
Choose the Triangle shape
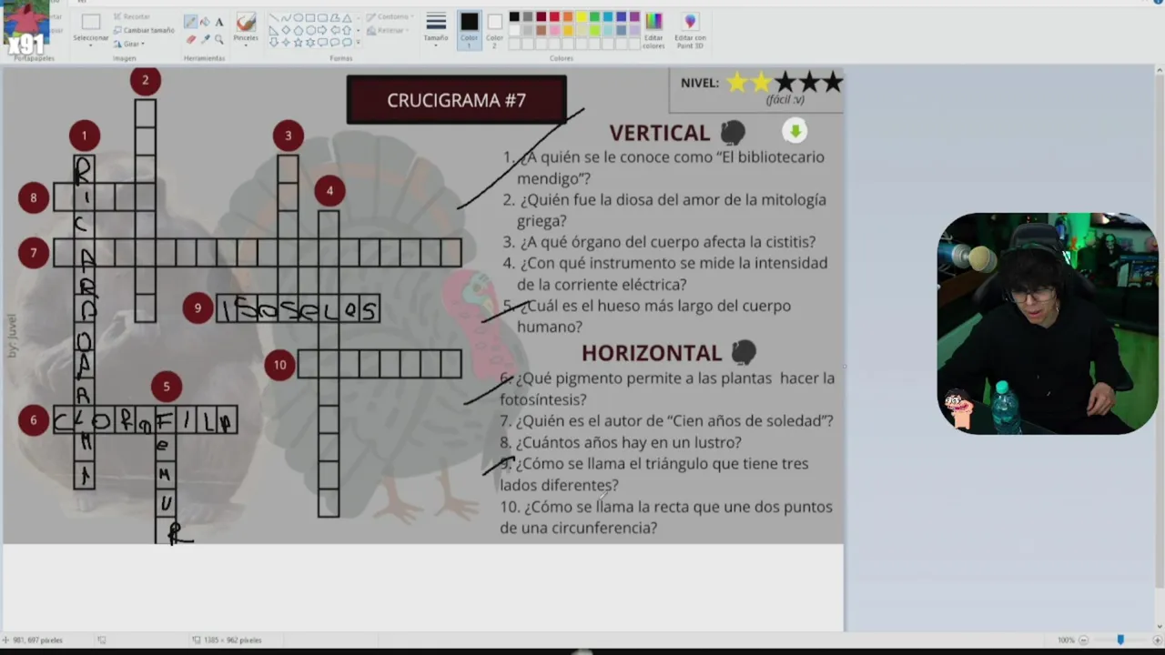[x=347, y=18]
